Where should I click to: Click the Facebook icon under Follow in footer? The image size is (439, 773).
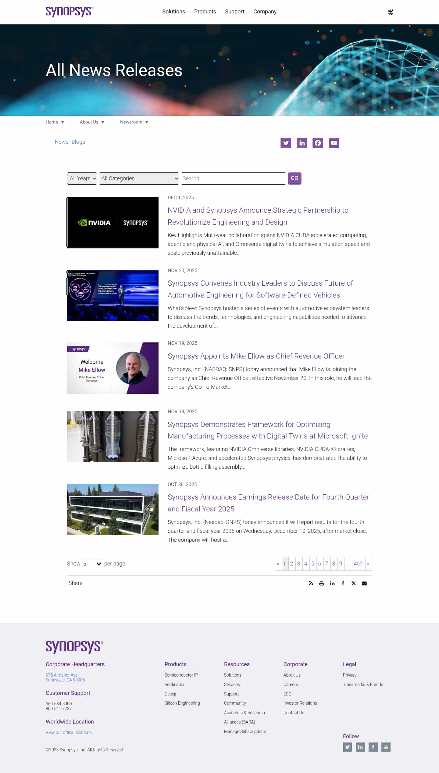click(373, 747)
